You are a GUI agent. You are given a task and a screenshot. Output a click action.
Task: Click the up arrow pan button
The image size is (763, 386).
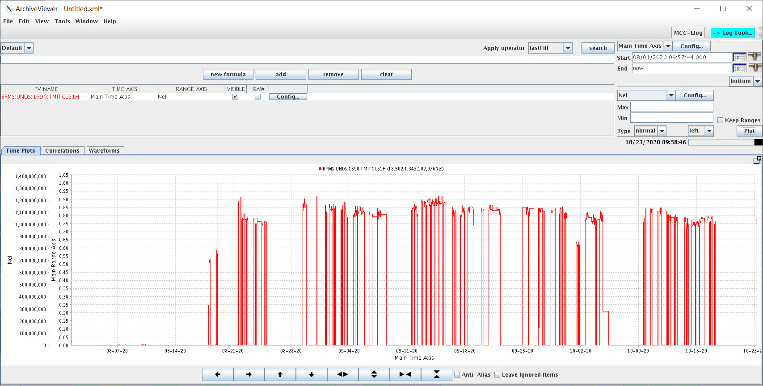click(x=280, y=374)
